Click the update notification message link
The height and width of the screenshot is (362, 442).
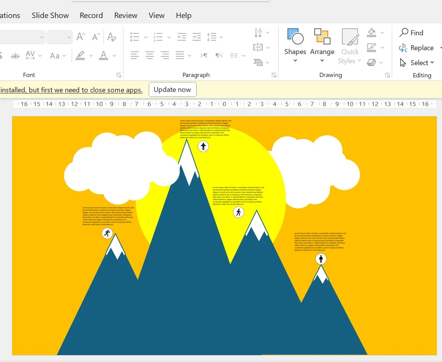(71, 90)
